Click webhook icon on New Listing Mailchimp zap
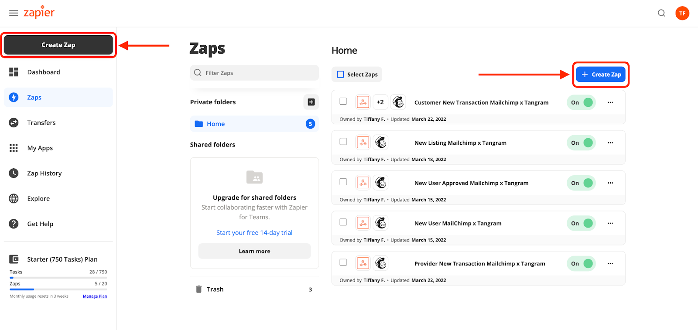Viewport: 698px width, 330px height. 363,142
